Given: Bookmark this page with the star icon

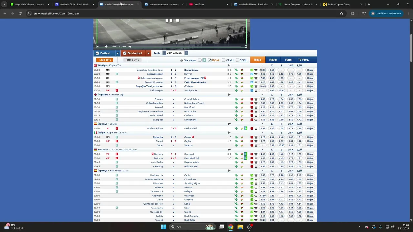Looking at the screenshot, I should pyautogui.click(x=341, y=14).
